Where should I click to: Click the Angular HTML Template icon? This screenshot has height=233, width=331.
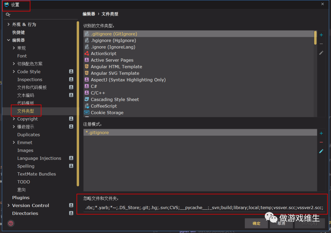[x=86, y=66]
